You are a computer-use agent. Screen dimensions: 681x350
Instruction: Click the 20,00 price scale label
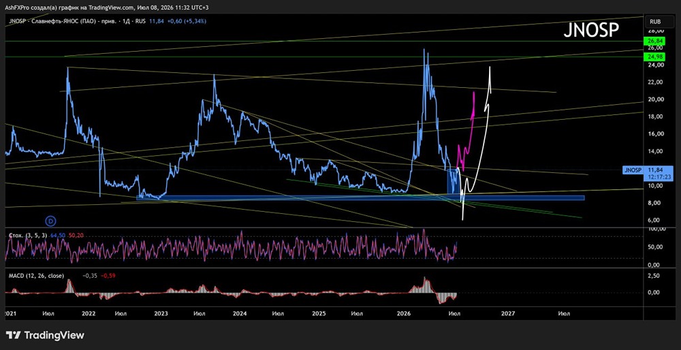click(x=652, y=99)
